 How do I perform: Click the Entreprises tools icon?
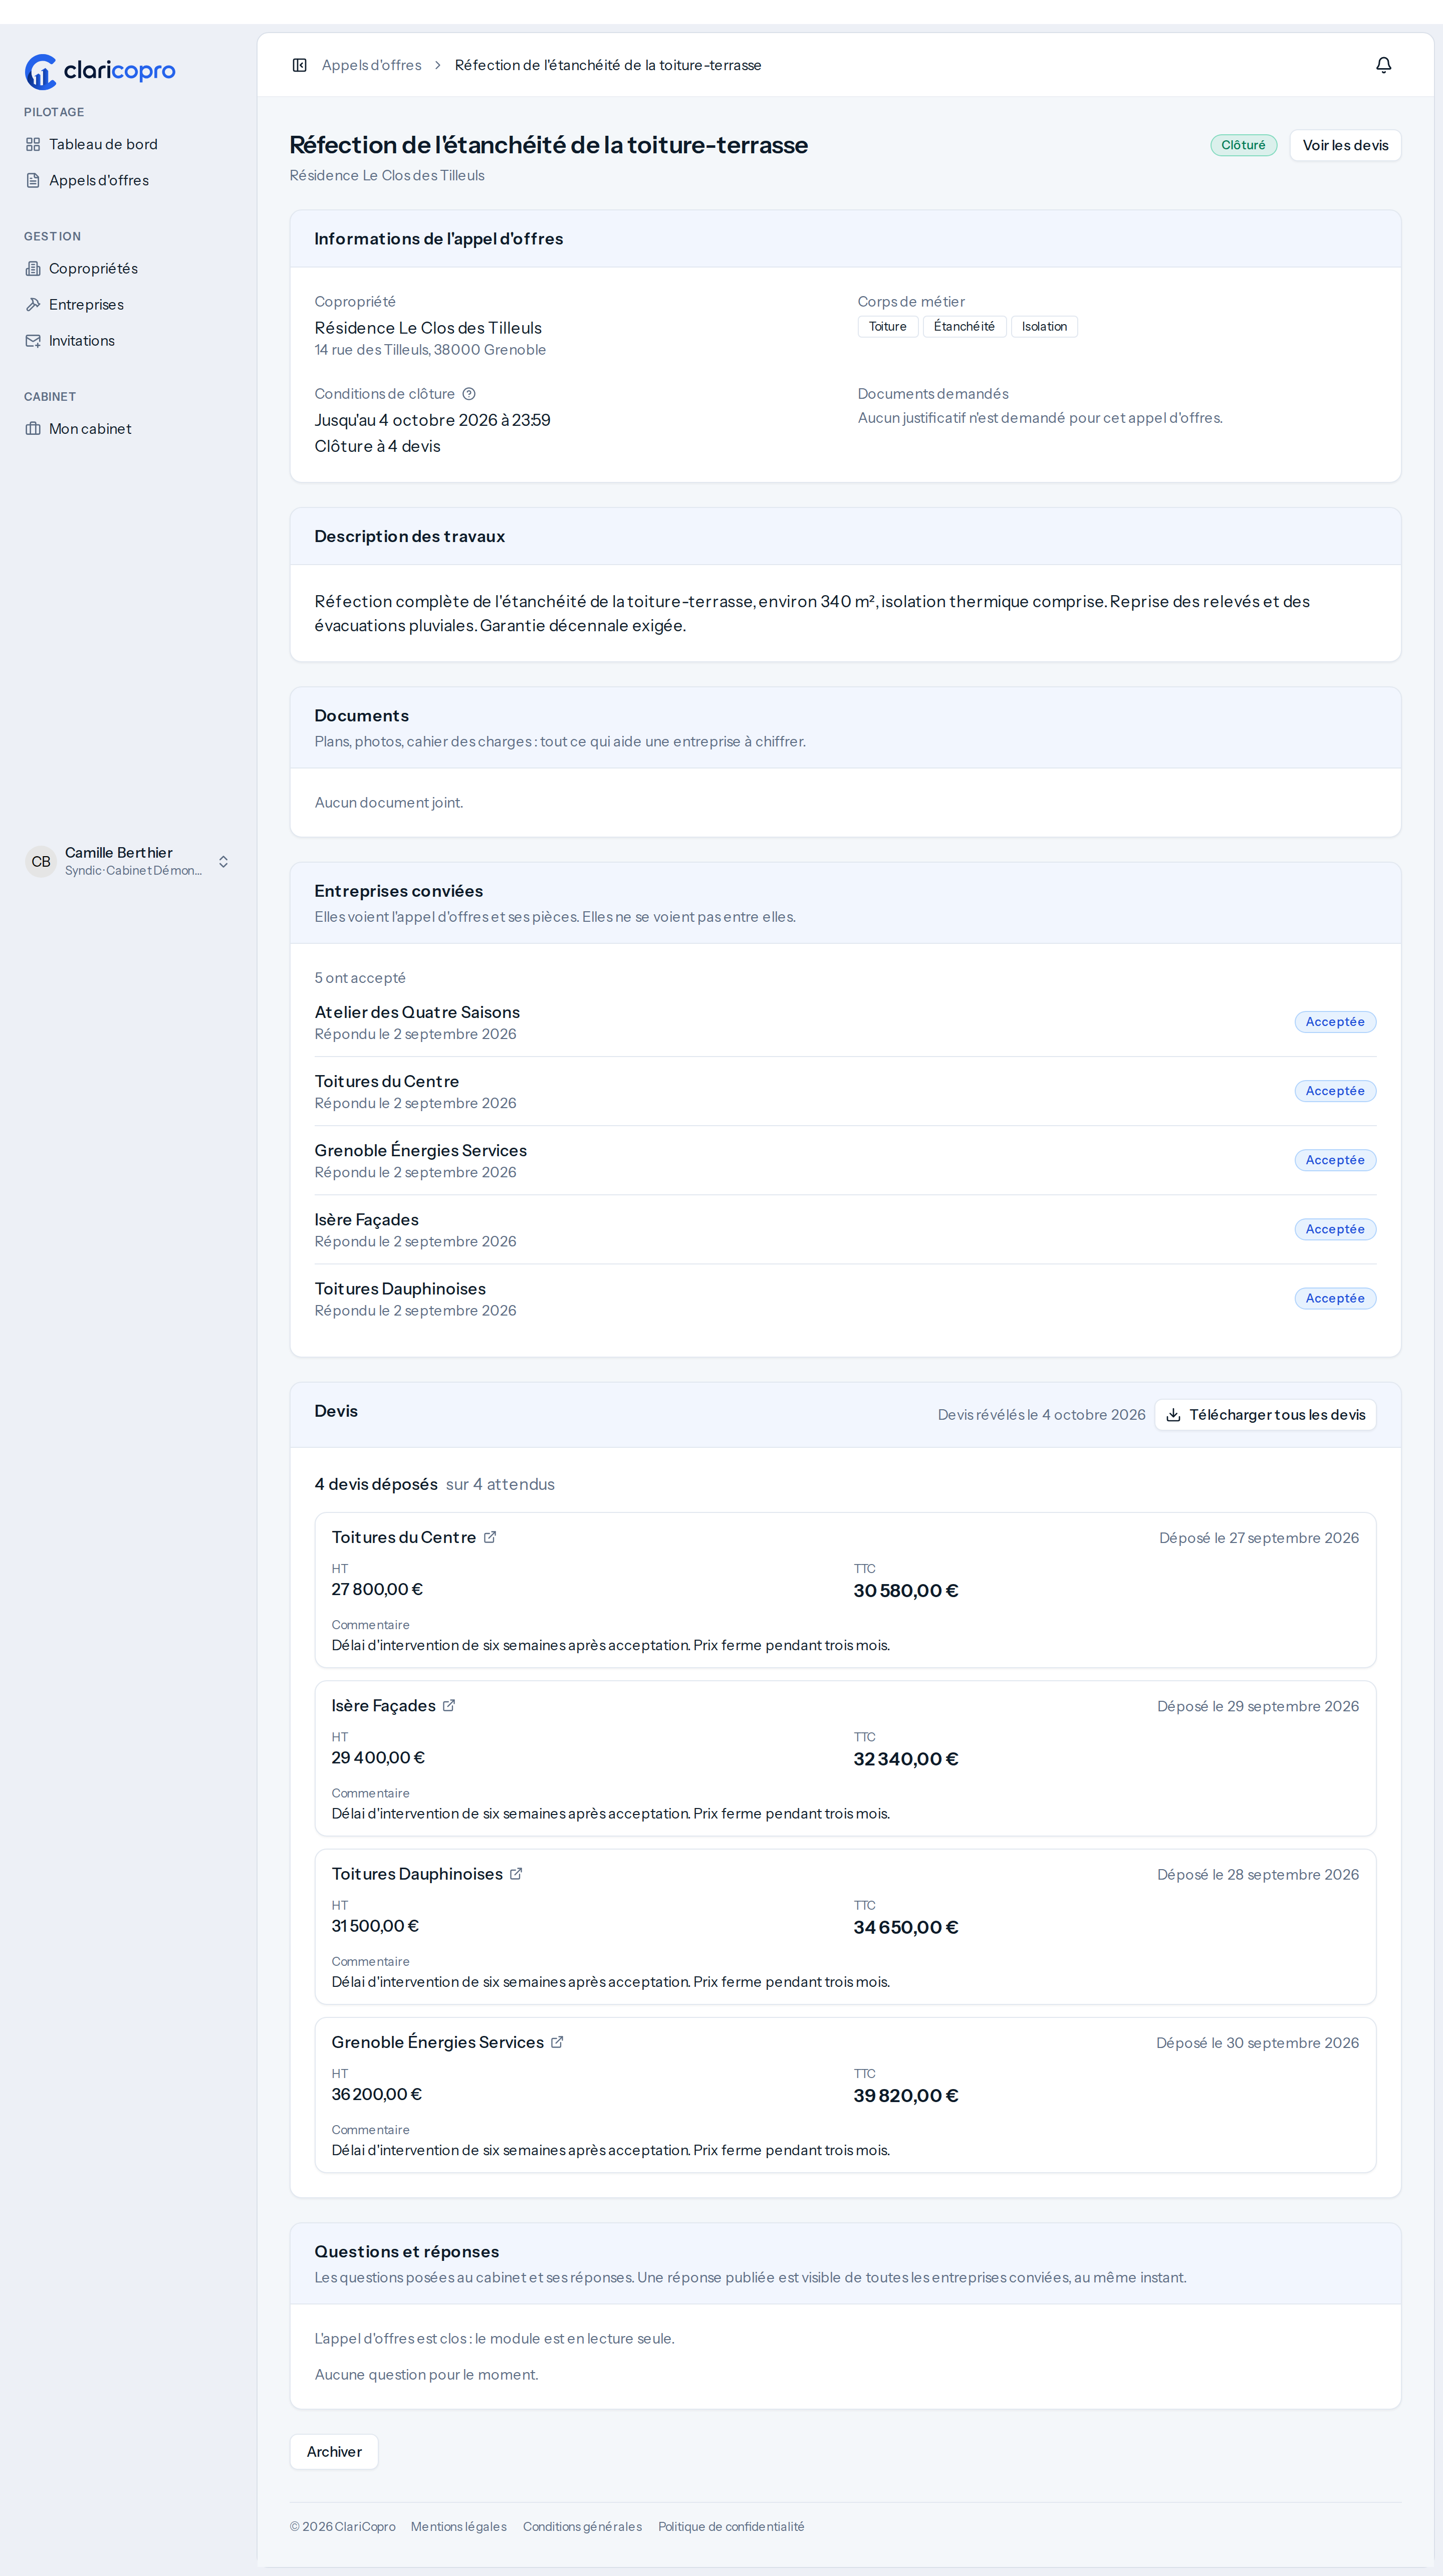tap(33, 304)
